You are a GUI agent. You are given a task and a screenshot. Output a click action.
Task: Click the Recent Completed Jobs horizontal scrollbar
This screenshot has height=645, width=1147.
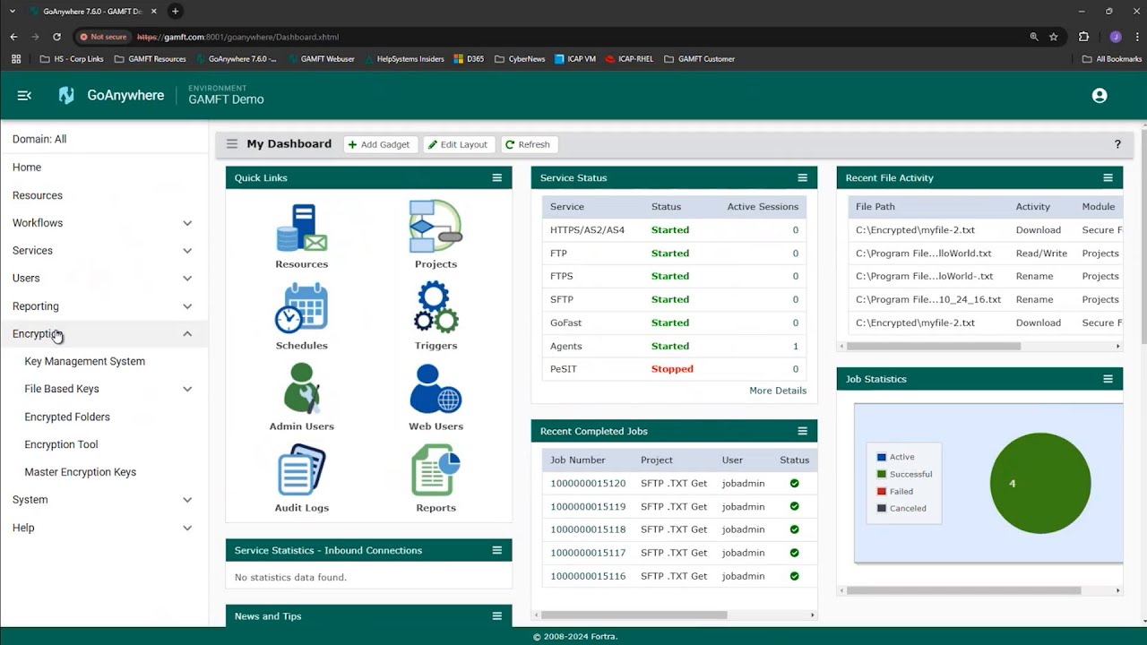point(634,615)
